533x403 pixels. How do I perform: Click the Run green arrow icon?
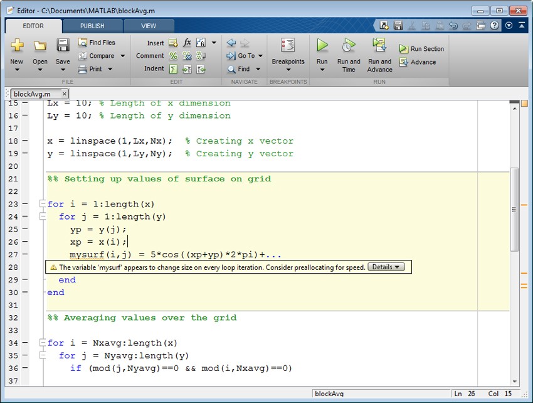[x=322, y=45]
